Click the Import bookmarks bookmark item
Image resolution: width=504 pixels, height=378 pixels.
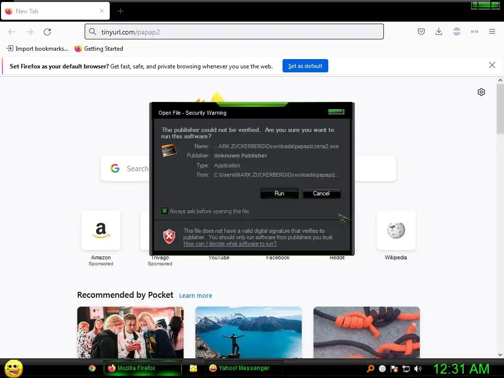(37, 49)
